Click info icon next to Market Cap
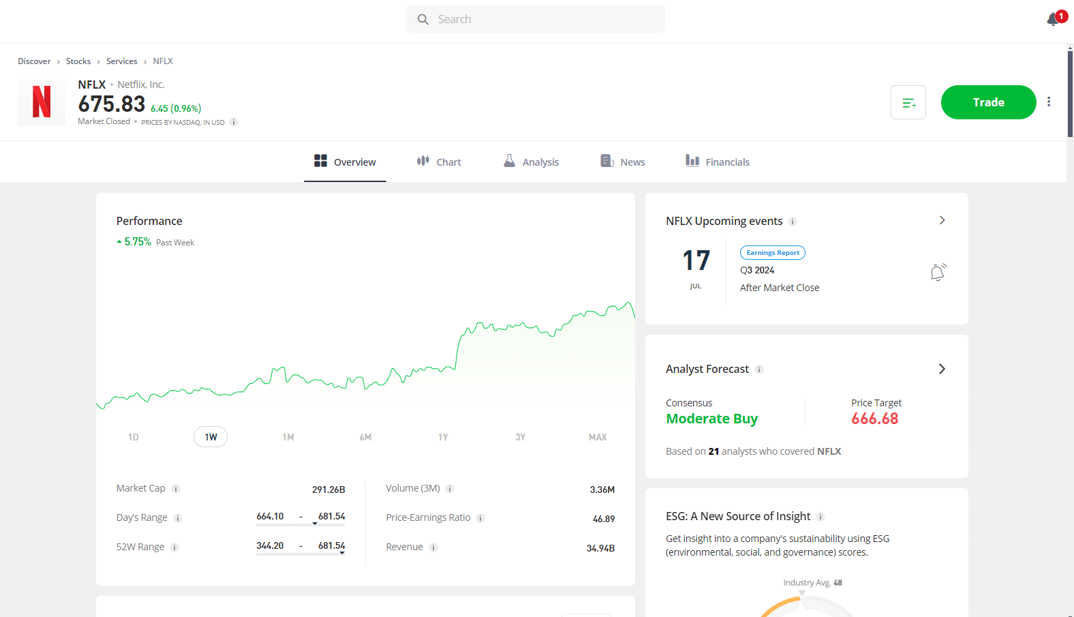Screen dimensions: 1074x617 click(x=176, y=489)
